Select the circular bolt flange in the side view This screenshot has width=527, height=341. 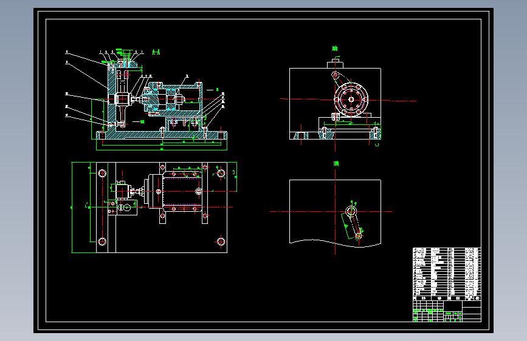[x=351, y=100]
